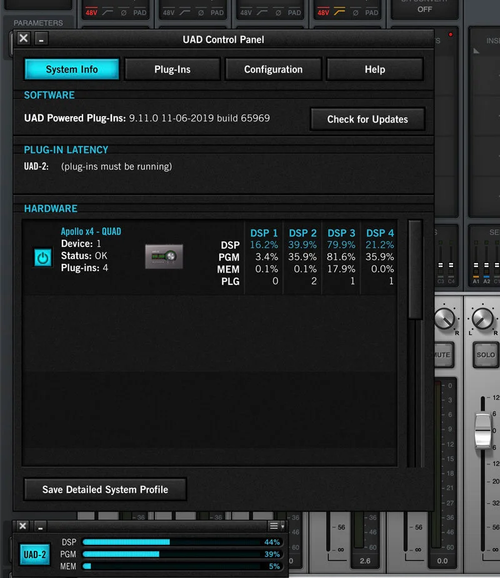Switch to the System Info tab
Screen dimensions: 500x578
(x=72, y=69)
